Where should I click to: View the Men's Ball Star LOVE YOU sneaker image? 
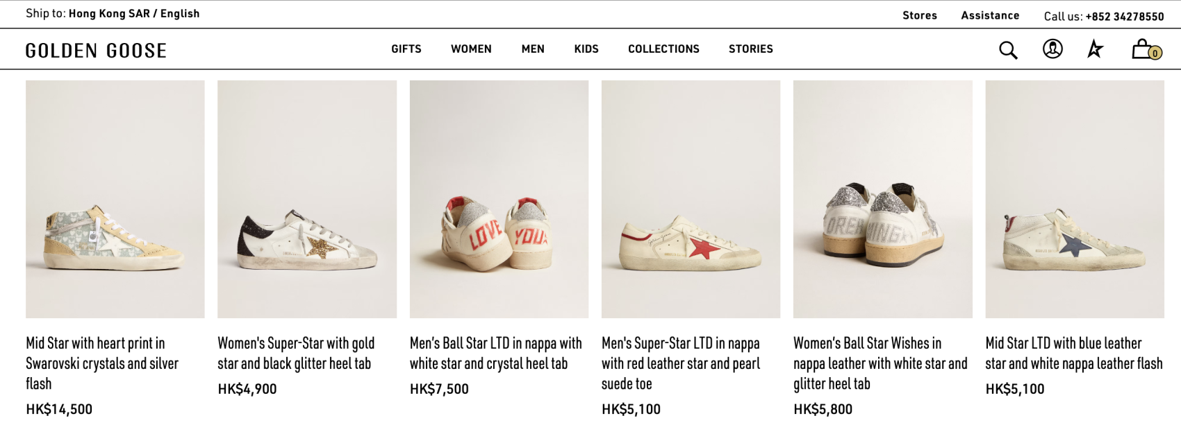point(499,199)
